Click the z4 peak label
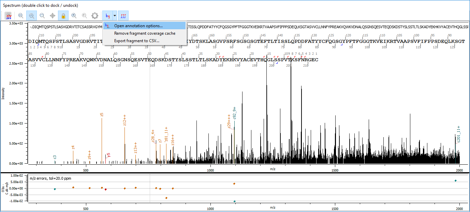The image size is (470, 212). tap(73, 147)
